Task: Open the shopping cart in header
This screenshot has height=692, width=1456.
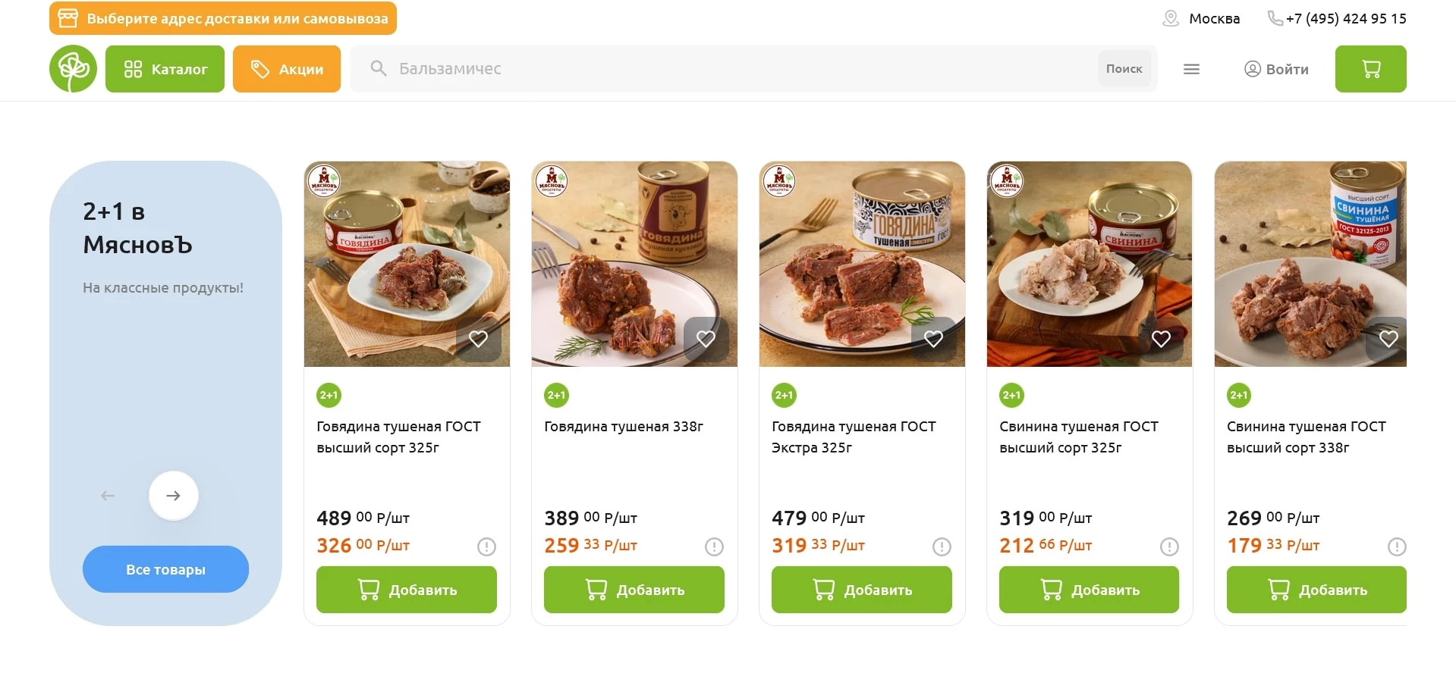Action: coord(1370,69)
